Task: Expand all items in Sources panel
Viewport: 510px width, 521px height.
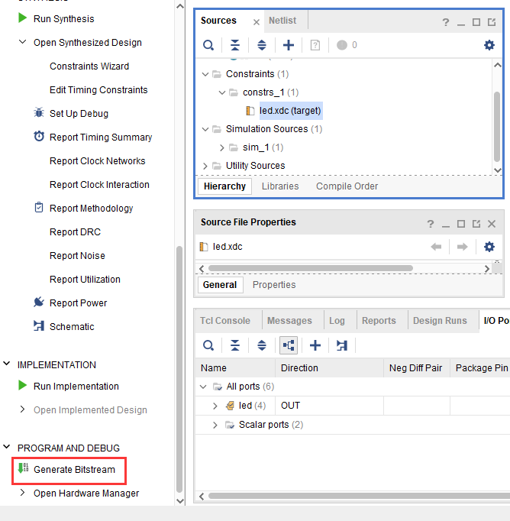Action: [262, 45]
